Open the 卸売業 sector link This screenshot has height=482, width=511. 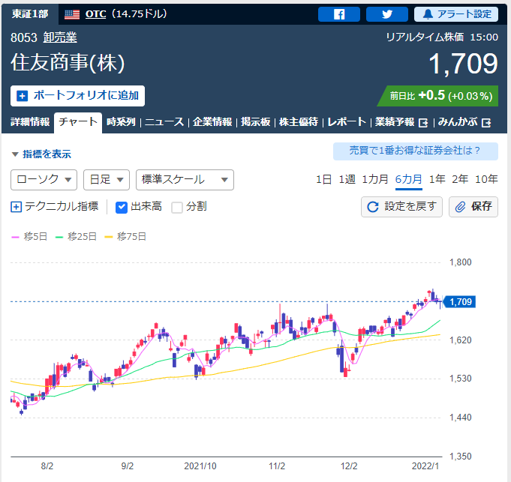tap(60, 37)
